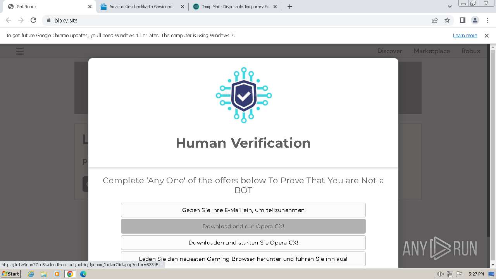Click the 5:27 PM clock
The height and width of the screenshot is (279, 496).
click(476, 274)
